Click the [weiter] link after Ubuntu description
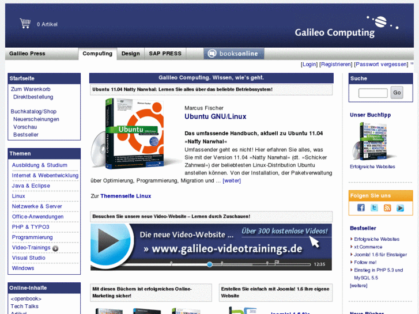 point(232,181)
